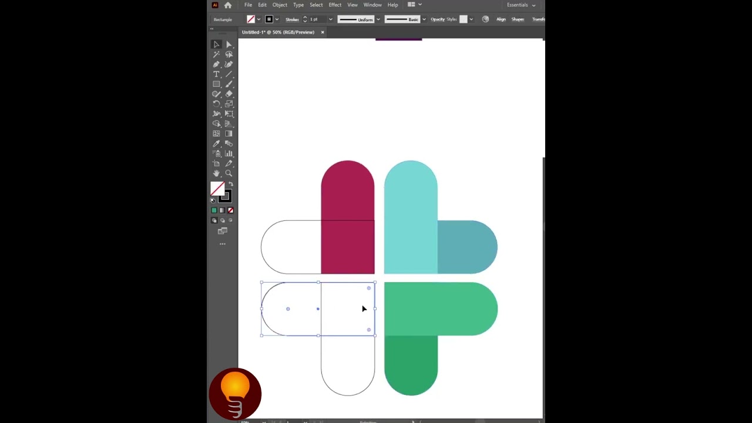
Task: Select the Pen tool
Action: coord(216,65)
